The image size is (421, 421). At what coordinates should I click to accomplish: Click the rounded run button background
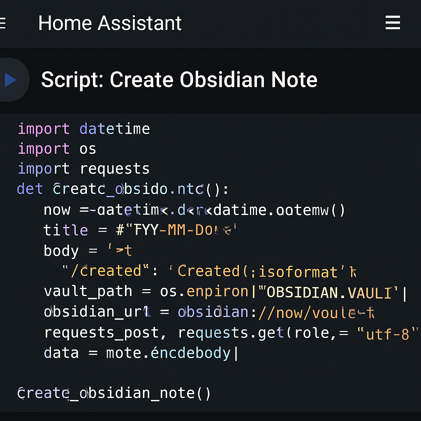12,79
